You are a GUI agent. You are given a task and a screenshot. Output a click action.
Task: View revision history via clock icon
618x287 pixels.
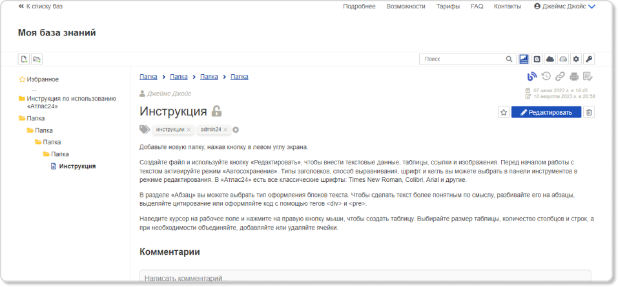(546, 76)
